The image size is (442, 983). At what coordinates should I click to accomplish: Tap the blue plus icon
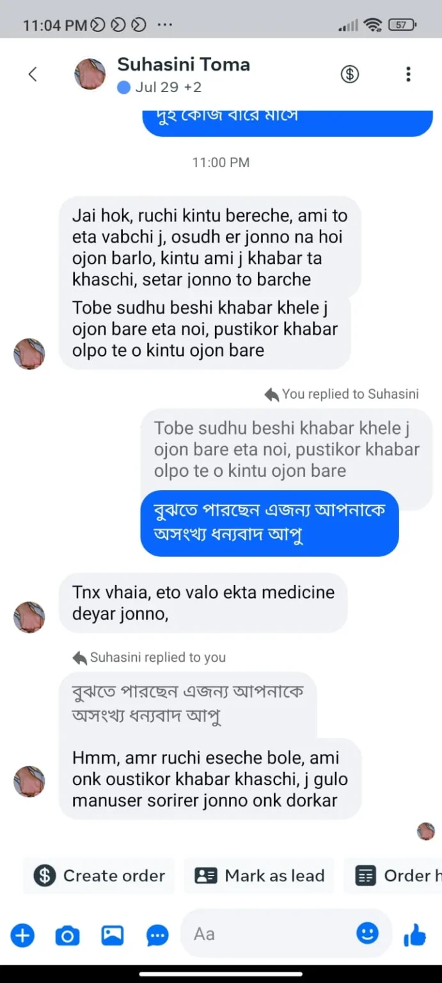22,936
